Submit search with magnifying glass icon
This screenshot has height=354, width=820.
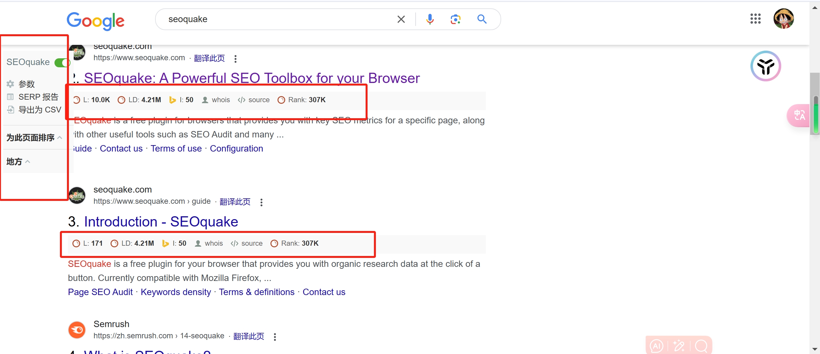click(482, 19)
